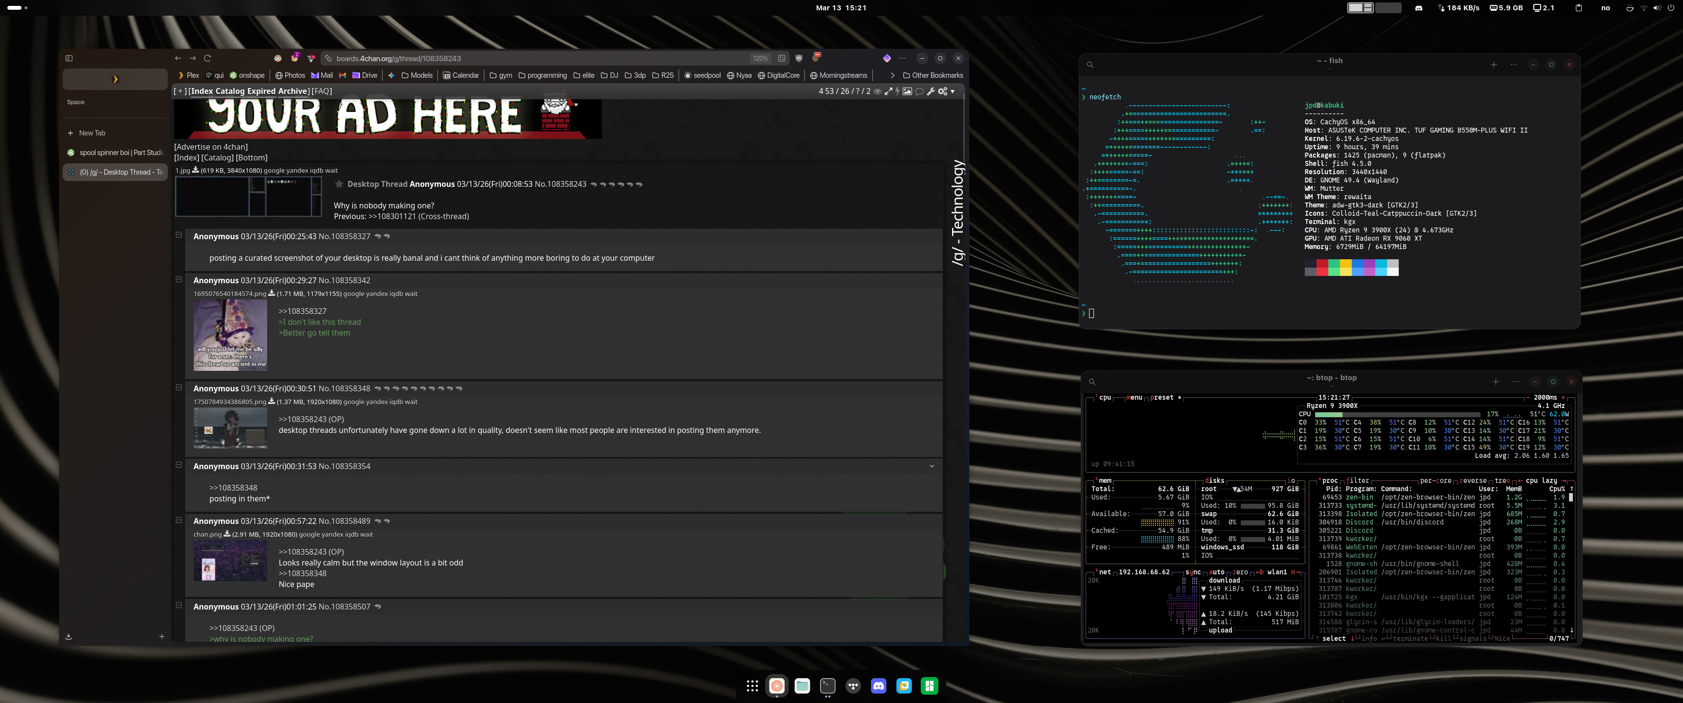This screenshot has width=1683, height=703.
Task: Hide reply No.108358327 using its minus box
Action: click(179, 235)
